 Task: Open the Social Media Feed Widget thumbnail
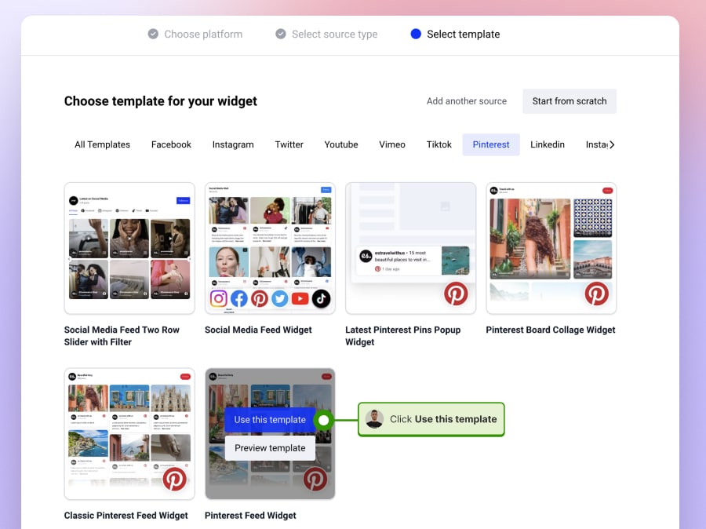(270, 248)
